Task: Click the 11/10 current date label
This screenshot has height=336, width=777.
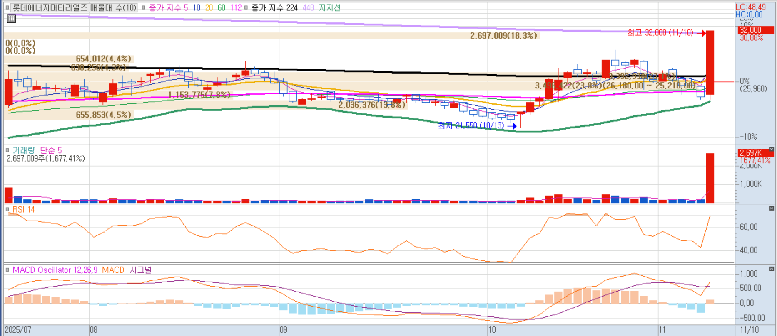Action: click(749, 330)
